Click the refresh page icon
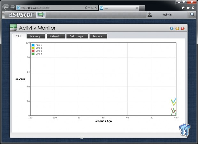This screenshot has width=198, height=144. point(92,8)
